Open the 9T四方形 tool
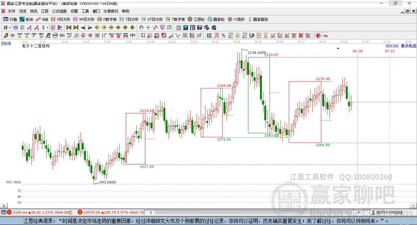 [x=152, y=19]
